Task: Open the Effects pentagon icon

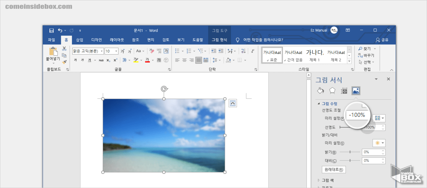Action: 332,90
